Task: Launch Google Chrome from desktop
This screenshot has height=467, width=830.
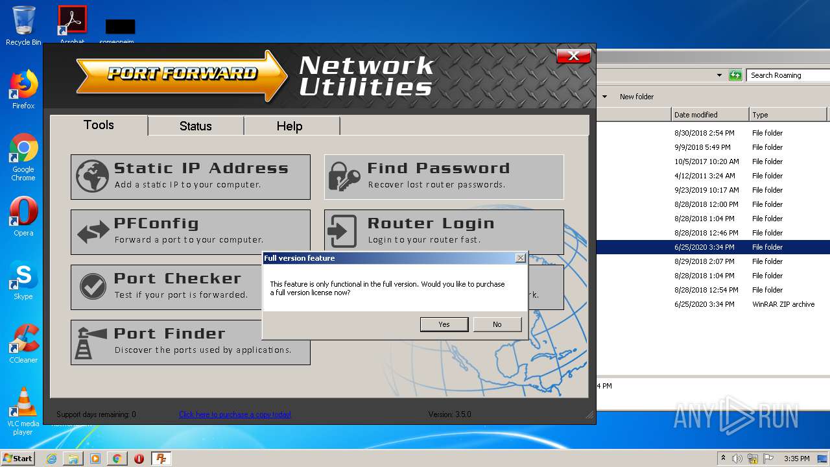Action: (23, 158)
